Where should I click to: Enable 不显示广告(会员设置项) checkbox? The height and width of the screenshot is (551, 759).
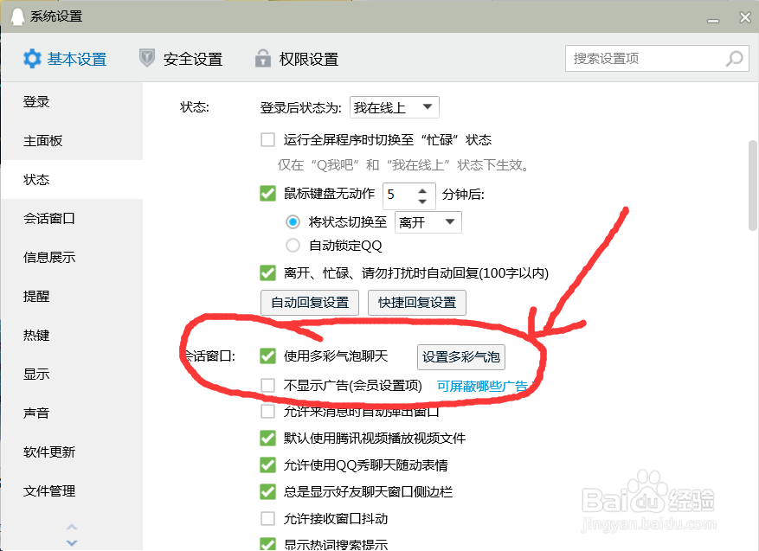267,386
